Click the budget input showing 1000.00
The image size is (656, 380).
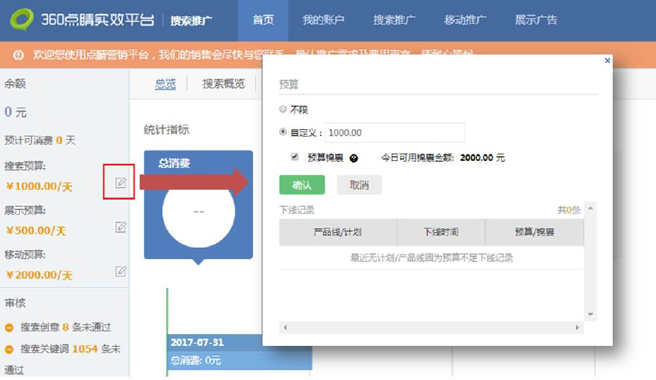pos(394,132)
